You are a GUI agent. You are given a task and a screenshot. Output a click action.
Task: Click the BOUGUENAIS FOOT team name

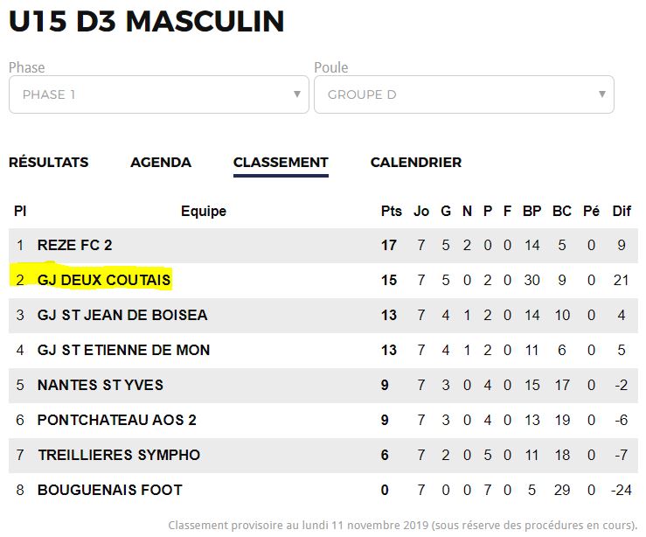tap(109, 491)
